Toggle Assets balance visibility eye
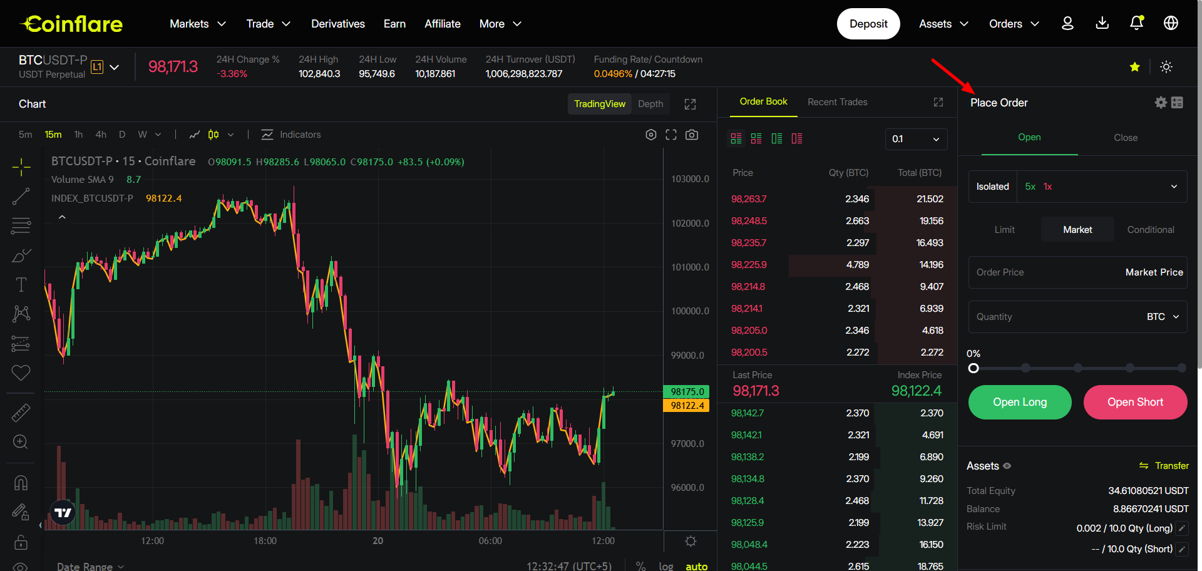The image size is (1202, 571). 1007,466
